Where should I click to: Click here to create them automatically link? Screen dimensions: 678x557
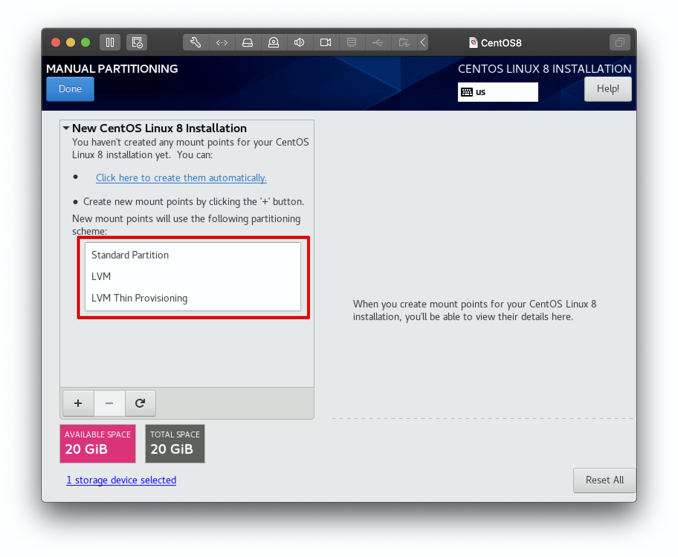point(181,178)
